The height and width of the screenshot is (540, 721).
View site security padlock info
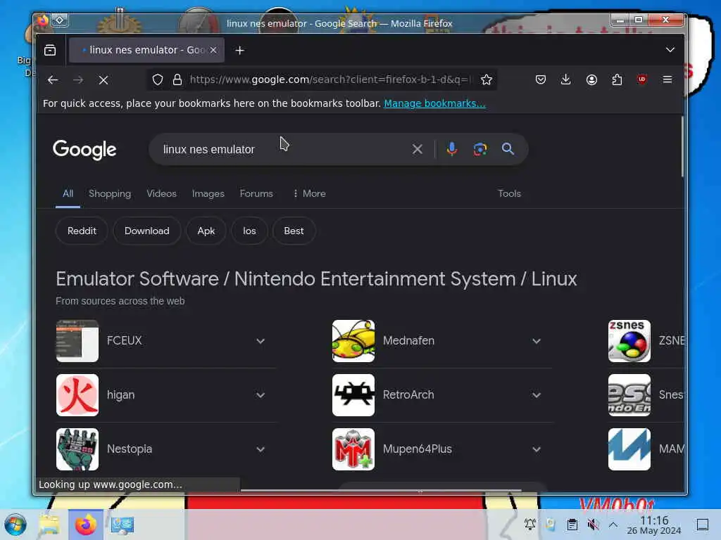click(177, 80)
